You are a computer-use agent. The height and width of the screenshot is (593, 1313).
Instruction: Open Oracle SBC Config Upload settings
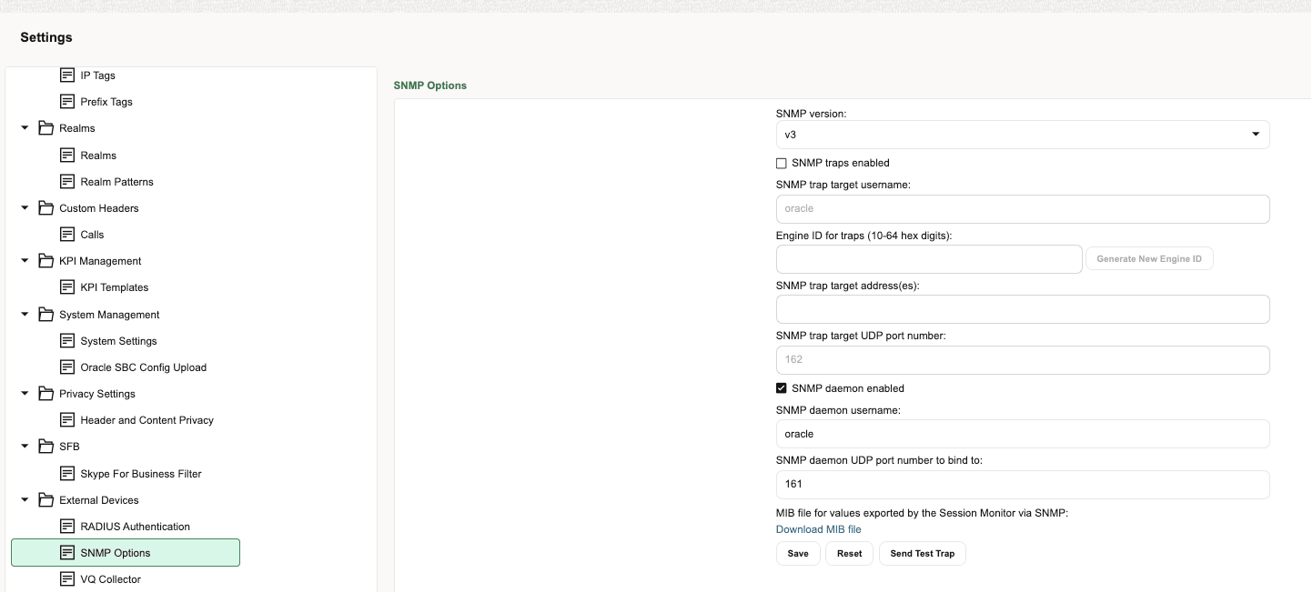[142, 367]
